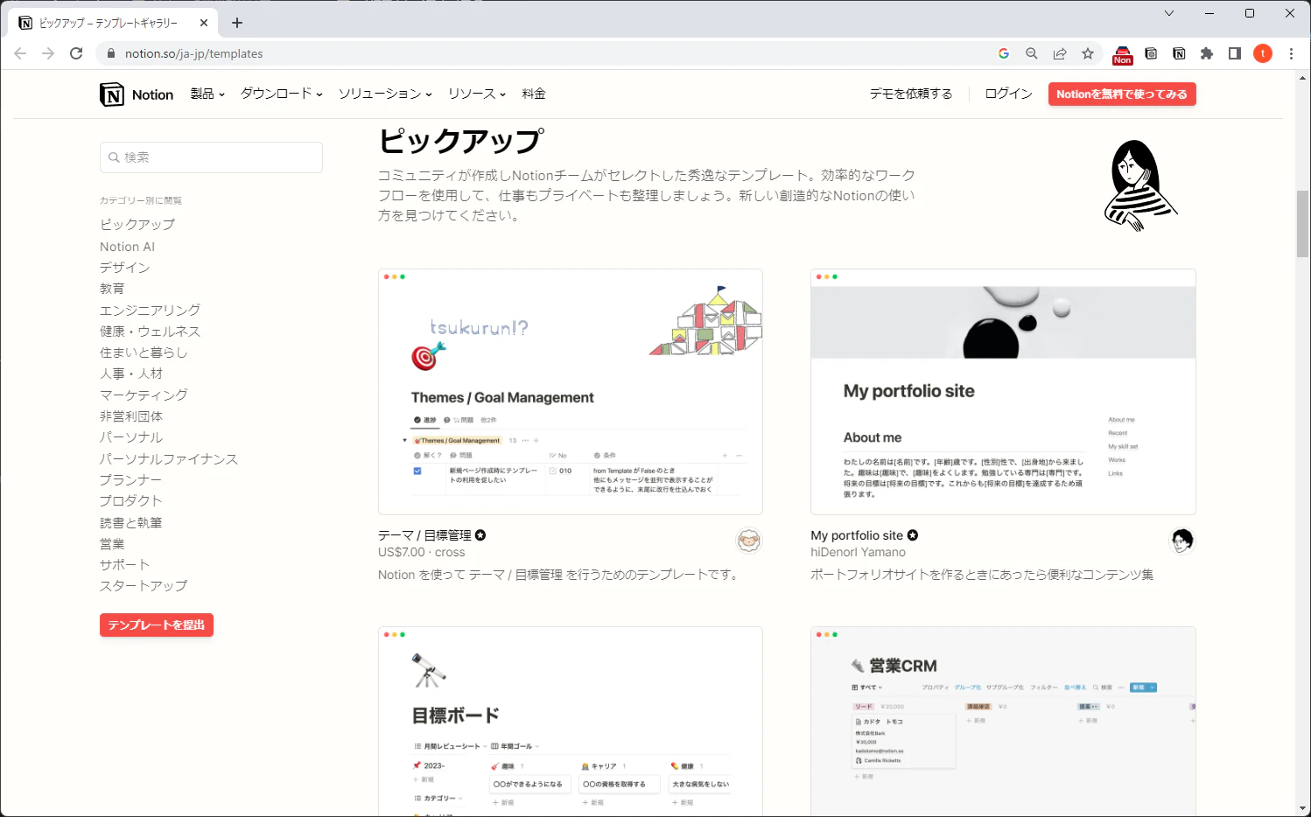Go back to the previous page
Image resolution: width=1311 pixels, height=817 pixels.
tap(20, 53)
